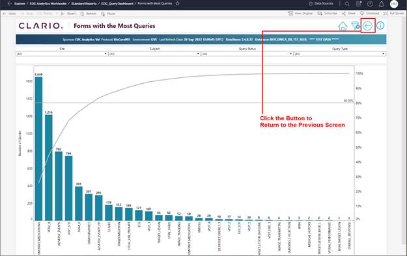Viewport: 407px width, 256px height.
Task: Click the Download toolbar button
Action: pyautogui.click(x=369, y=13)
